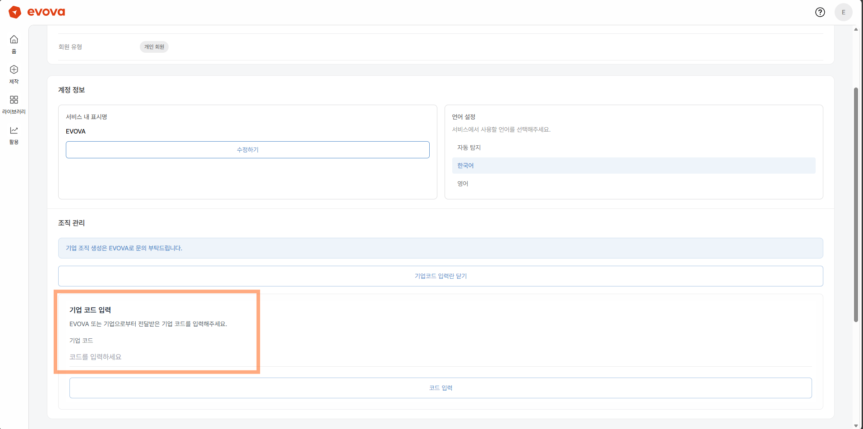
Task: Select 한국어 as the language
Action: (465, 166)
